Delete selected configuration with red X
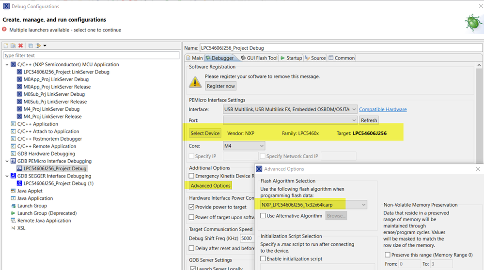The height and width of the screenshot is (270, 484). pos(20,45)
